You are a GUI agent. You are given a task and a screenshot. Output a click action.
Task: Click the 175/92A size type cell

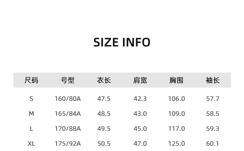pyautogui.click(x=68, y=144)
